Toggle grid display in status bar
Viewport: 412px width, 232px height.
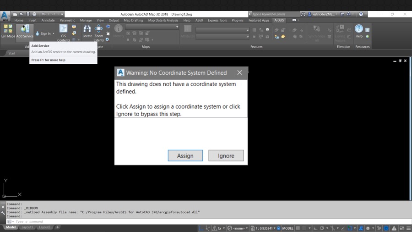point(298,228)
